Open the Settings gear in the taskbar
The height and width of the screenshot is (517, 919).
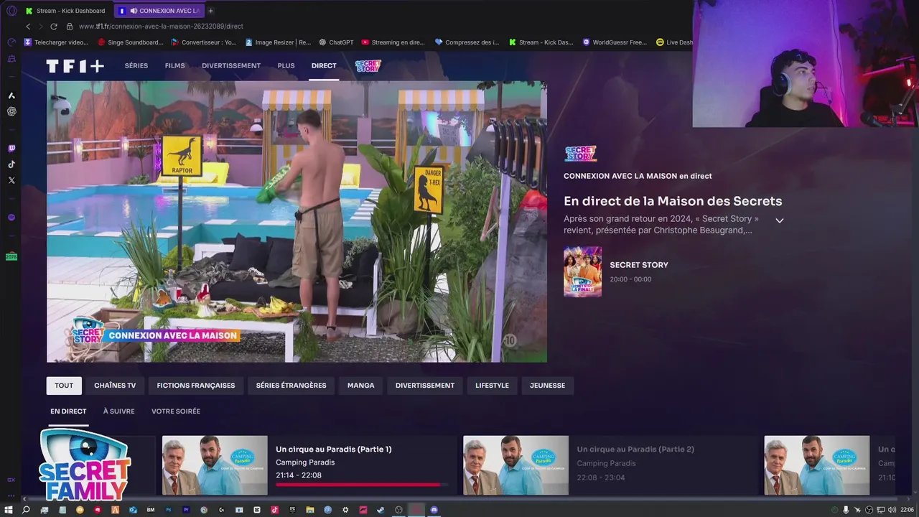click(x=345, y=510)
